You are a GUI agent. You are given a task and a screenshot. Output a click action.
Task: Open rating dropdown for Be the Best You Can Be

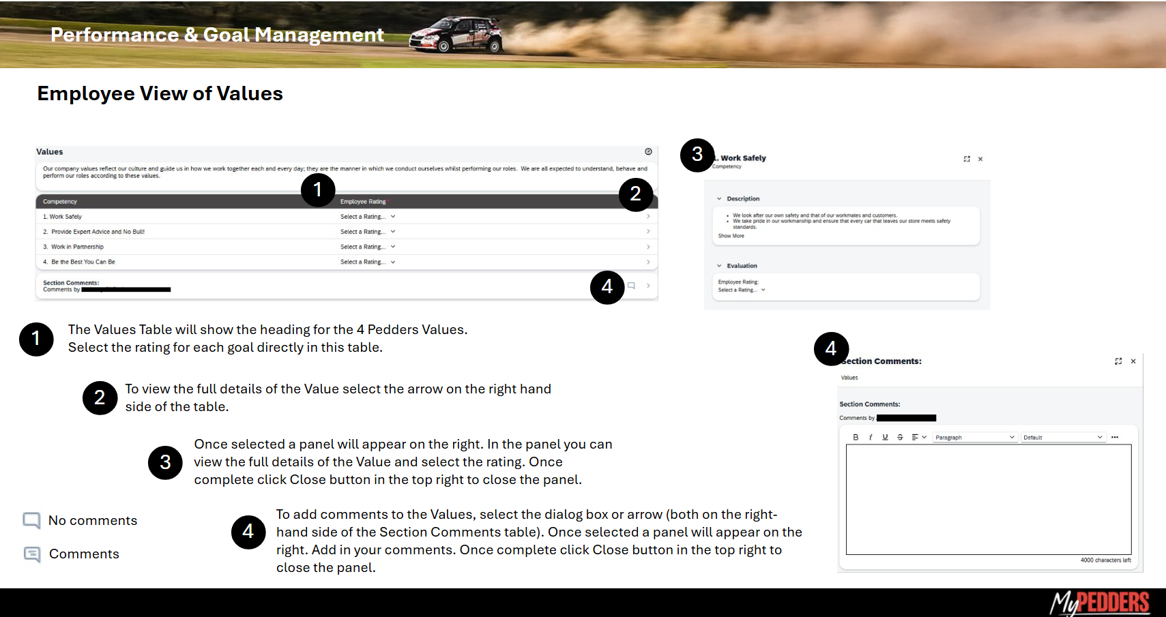[x=368, y=262]
